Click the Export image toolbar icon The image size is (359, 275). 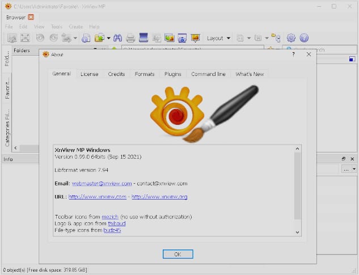point(170,38)
